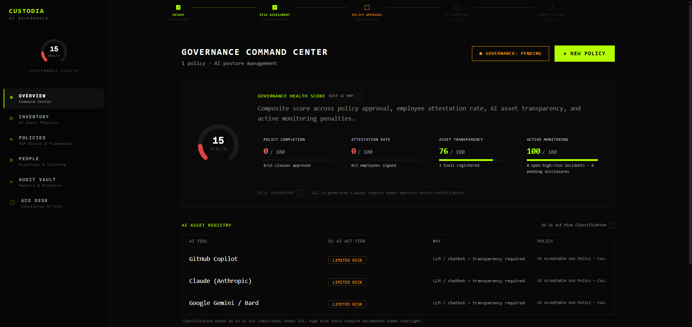Viewport: 692px width, 327px height.
Task: Check the Attestation stage checkbox
Action: click(x=457, y=6)
